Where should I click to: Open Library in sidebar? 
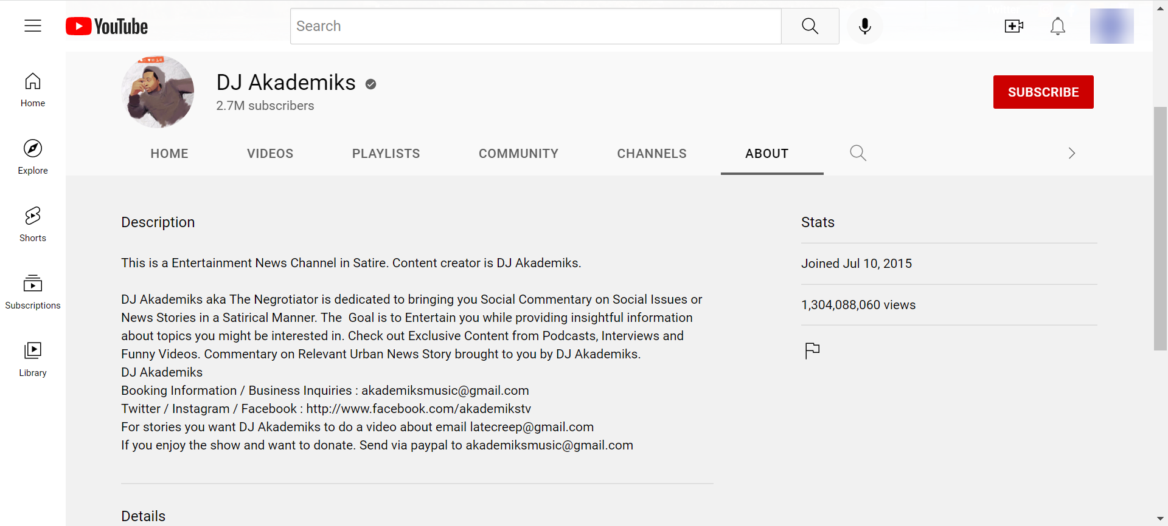33,360
